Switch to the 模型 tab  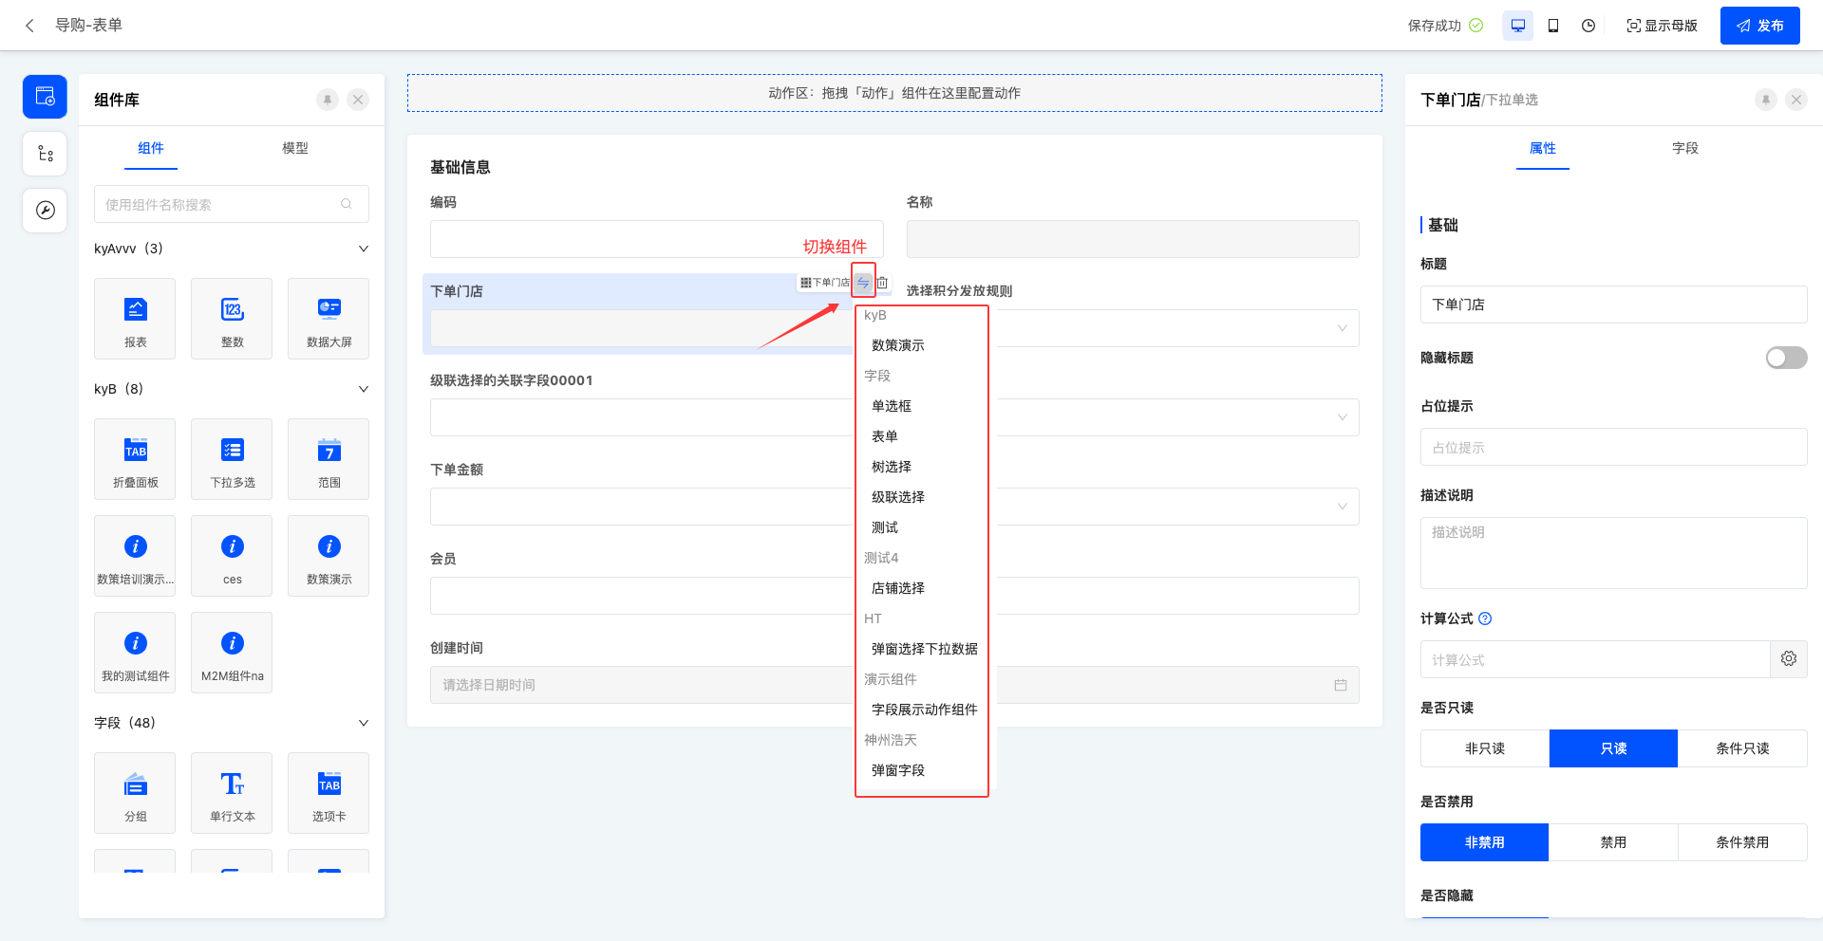pyautogui.click(x=294, y=148)
